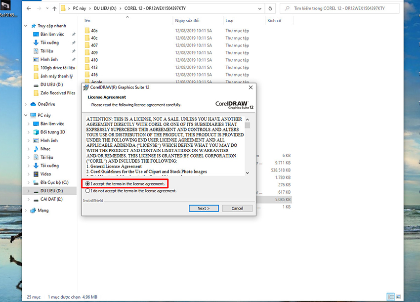Image resolution: width=420 pixels, height=302 pixels.
Task: Go forward in File Explorer
Action: [39, 8]
